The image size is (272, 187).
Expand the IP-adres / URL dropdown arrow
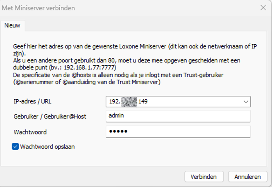coord(246,101)
